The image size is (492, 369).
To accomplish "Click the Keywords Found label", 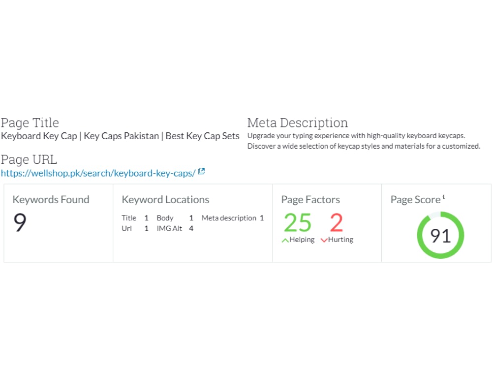I will (x=51, y=200).
